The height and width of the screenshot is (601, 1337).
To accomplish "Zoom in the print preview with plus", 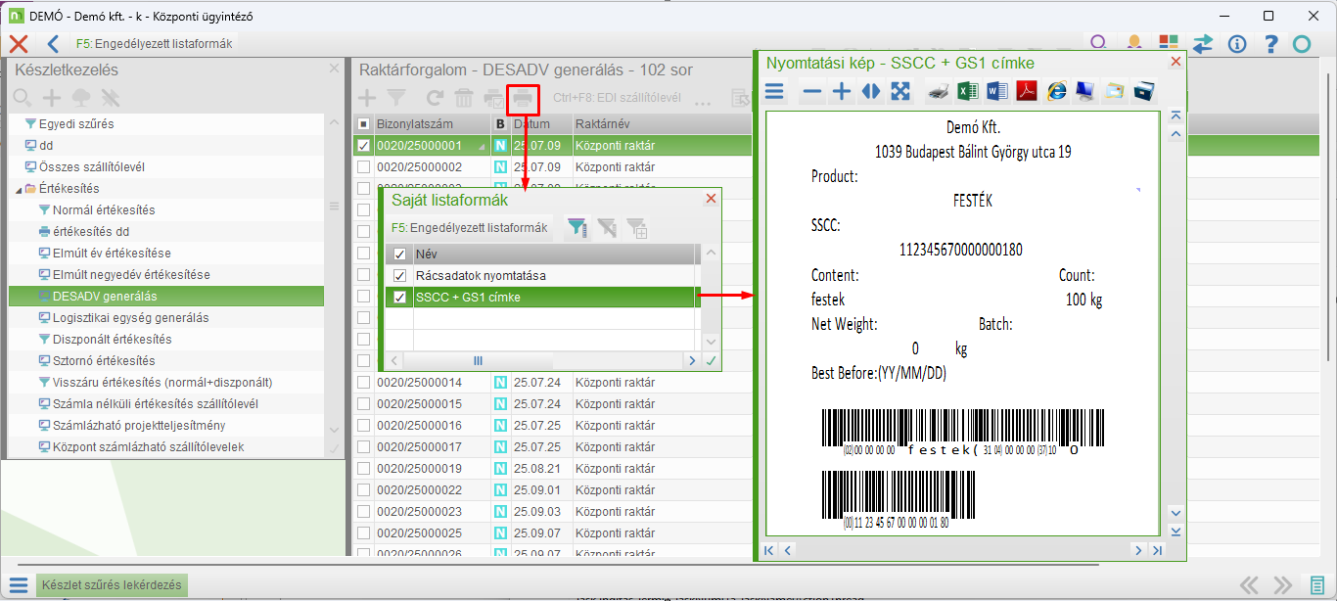I will [841, 92].
